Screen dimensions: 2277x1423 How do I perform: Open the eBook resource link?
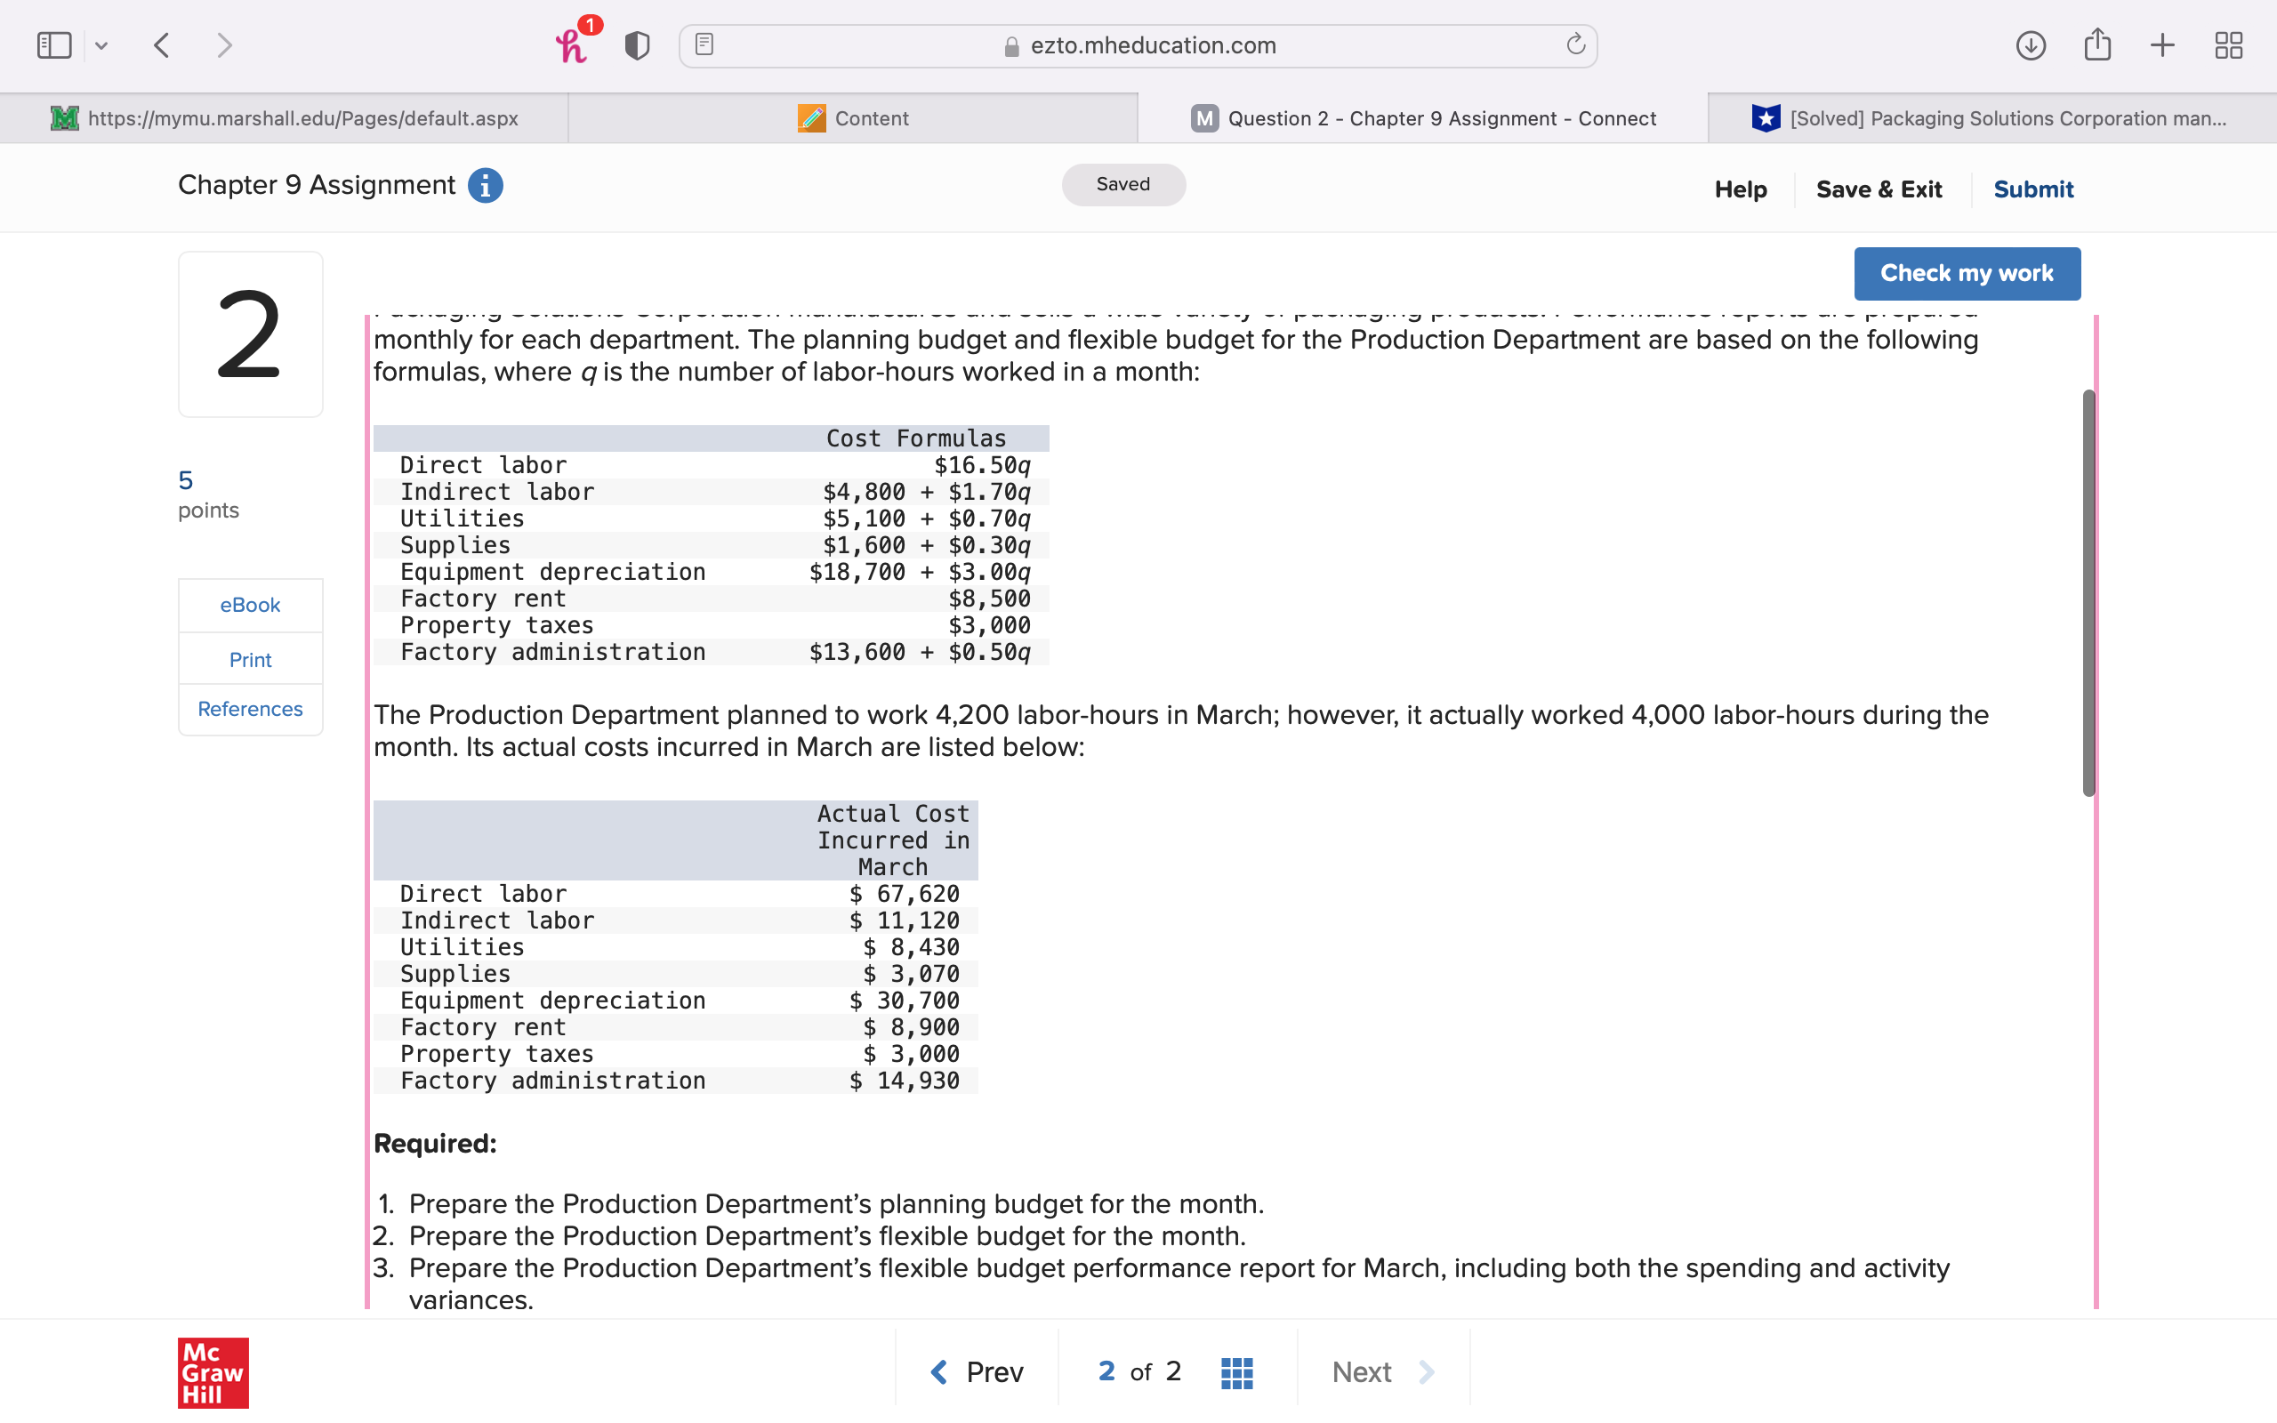pyautogui.click(x=250, y=605)
